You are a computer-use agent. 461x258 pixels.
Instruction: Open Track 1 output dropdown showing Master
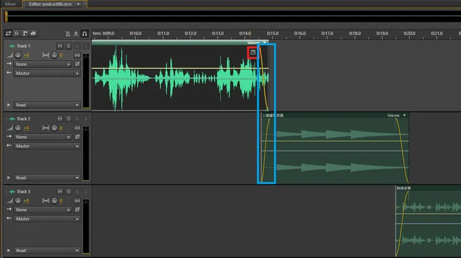(47, 74)
